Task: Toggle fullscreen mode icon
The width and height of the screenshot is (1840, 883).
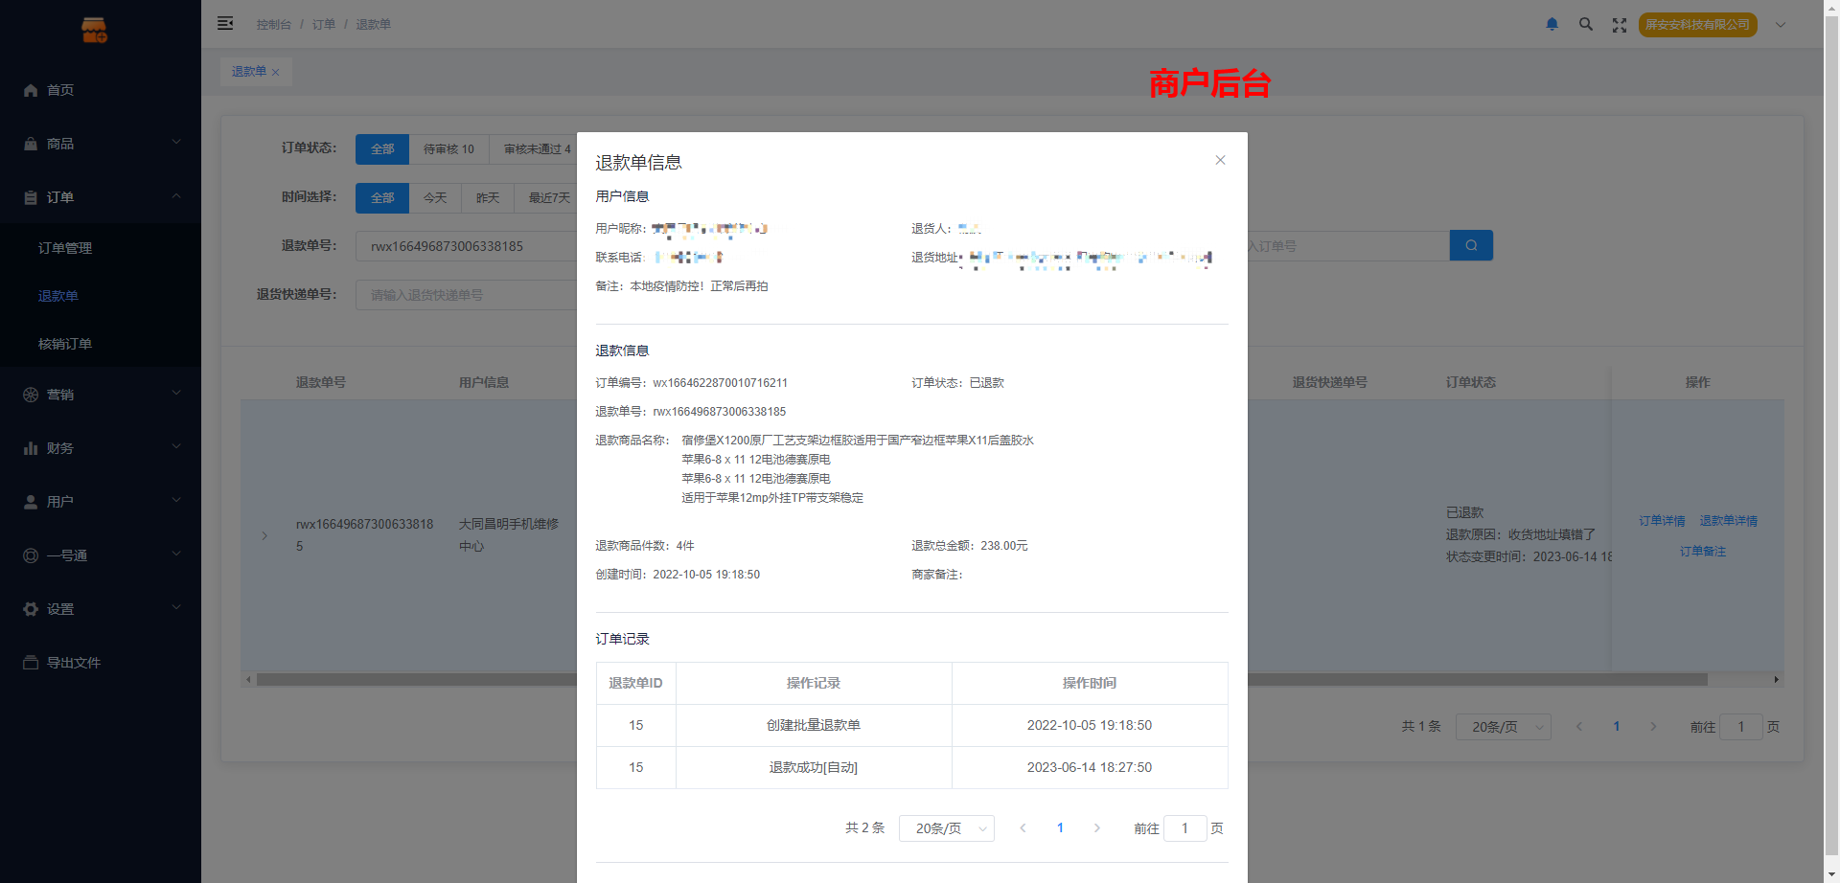Action: pyautogui.click(x=1620, y=25)
